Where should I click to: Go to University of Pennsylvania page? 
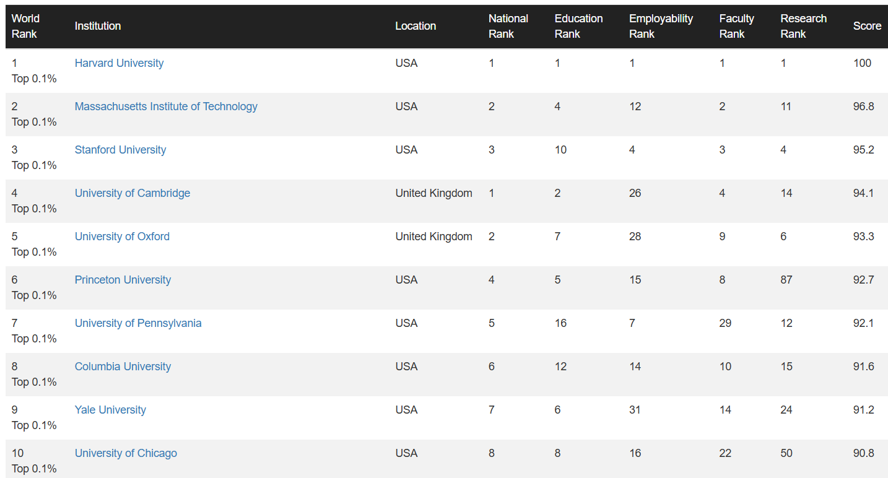(138, 323)
